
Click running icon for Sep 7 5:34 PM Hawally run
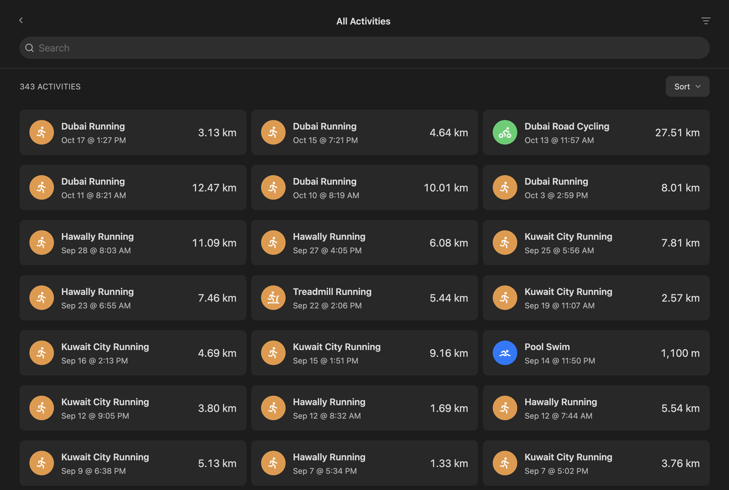pyautogui.click(x=273, y=463)
